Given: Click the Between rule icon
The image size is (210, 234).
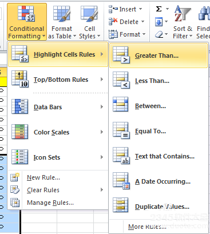Looking at the screenshot, I should (x=121, y=104).
